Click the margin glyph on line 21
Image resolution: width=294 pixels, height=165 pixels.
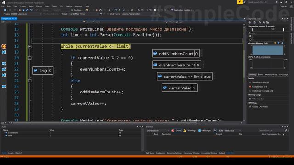pos(4,63)
